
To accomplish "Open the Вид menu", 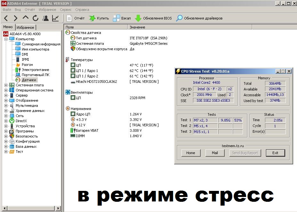I will (x=18, y=10).
